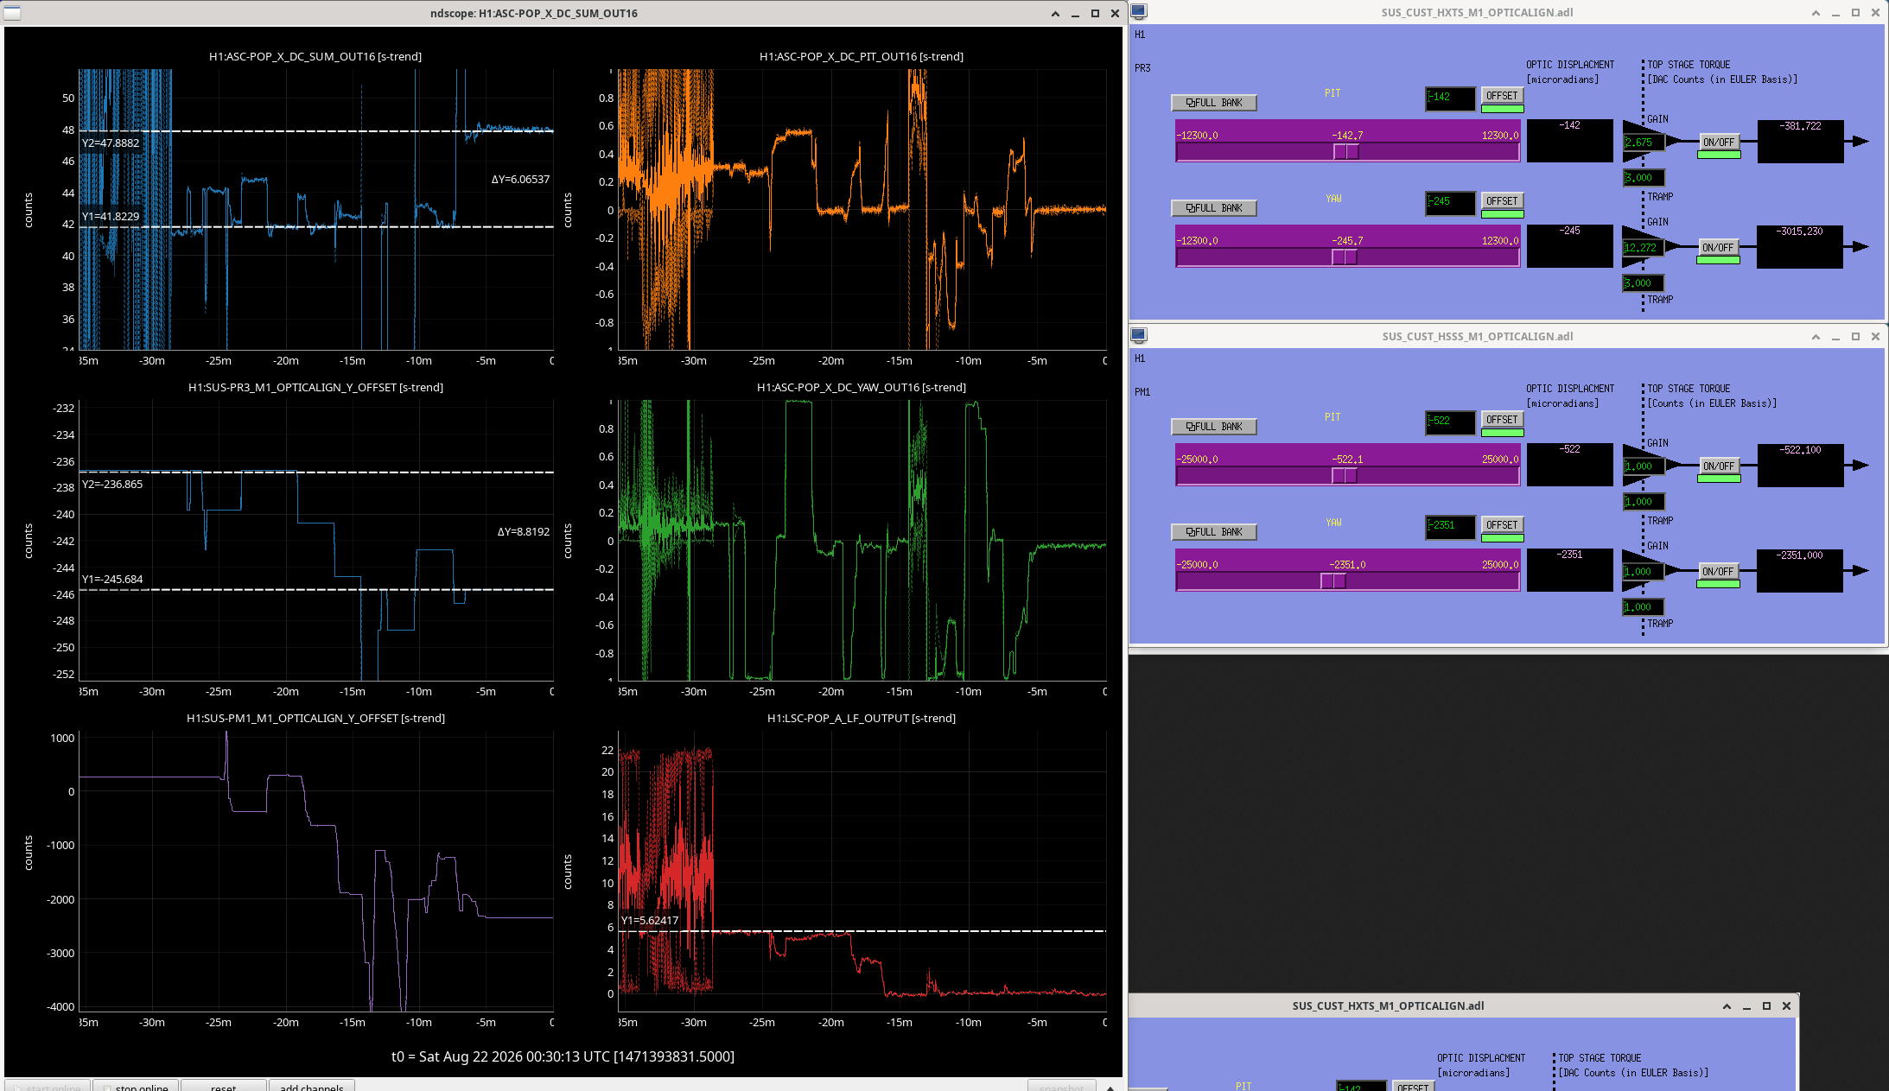Viewport: 1889px width, 1091px height.
Task: Toggle the PR3 YAW OFFSET switch
Action: [x=1502, y=201]
